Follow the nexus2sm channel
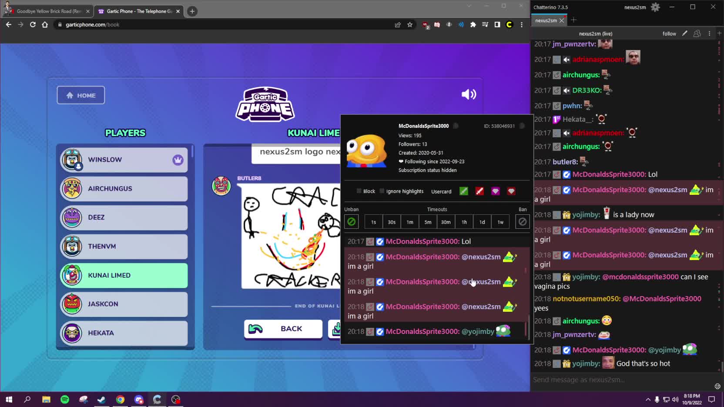The width and height of the screenshot is (724, 407). pos(669,33)
